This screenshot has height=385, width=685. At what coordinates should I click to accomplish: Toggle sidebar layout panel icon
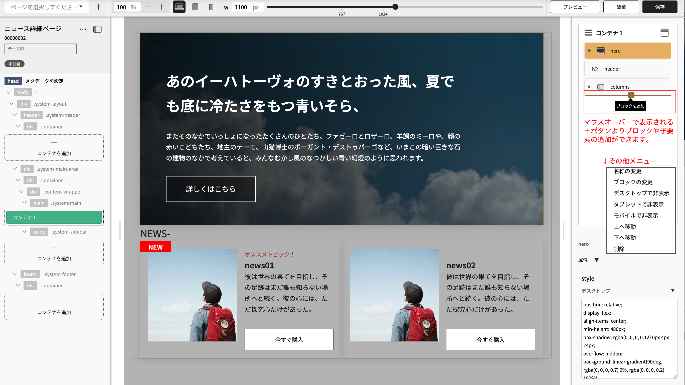[x=97, y=29]
